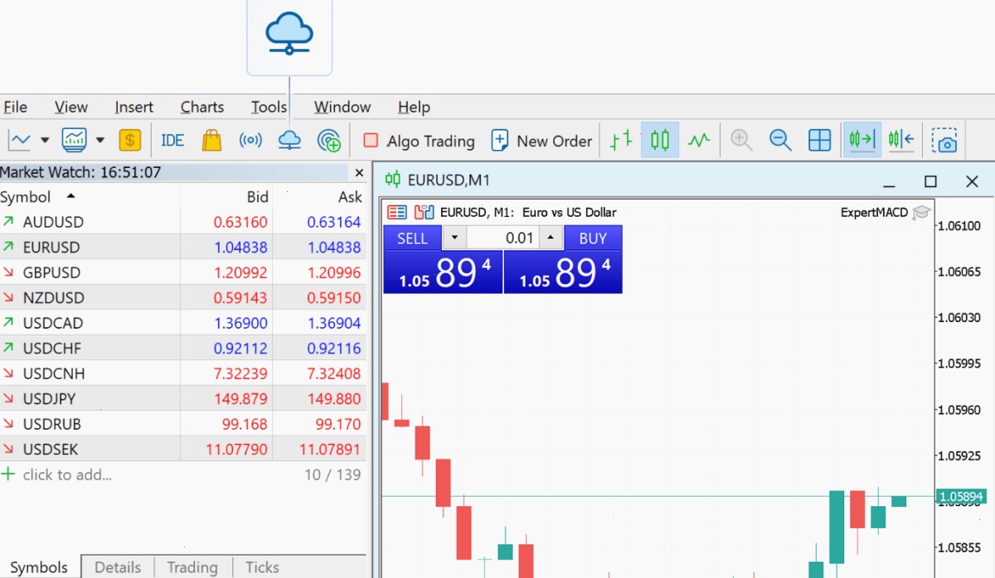The width and height of the screenshot is (995, 578).
Task: Expand the chart type dropdown arrow
Action: (45, 141)
